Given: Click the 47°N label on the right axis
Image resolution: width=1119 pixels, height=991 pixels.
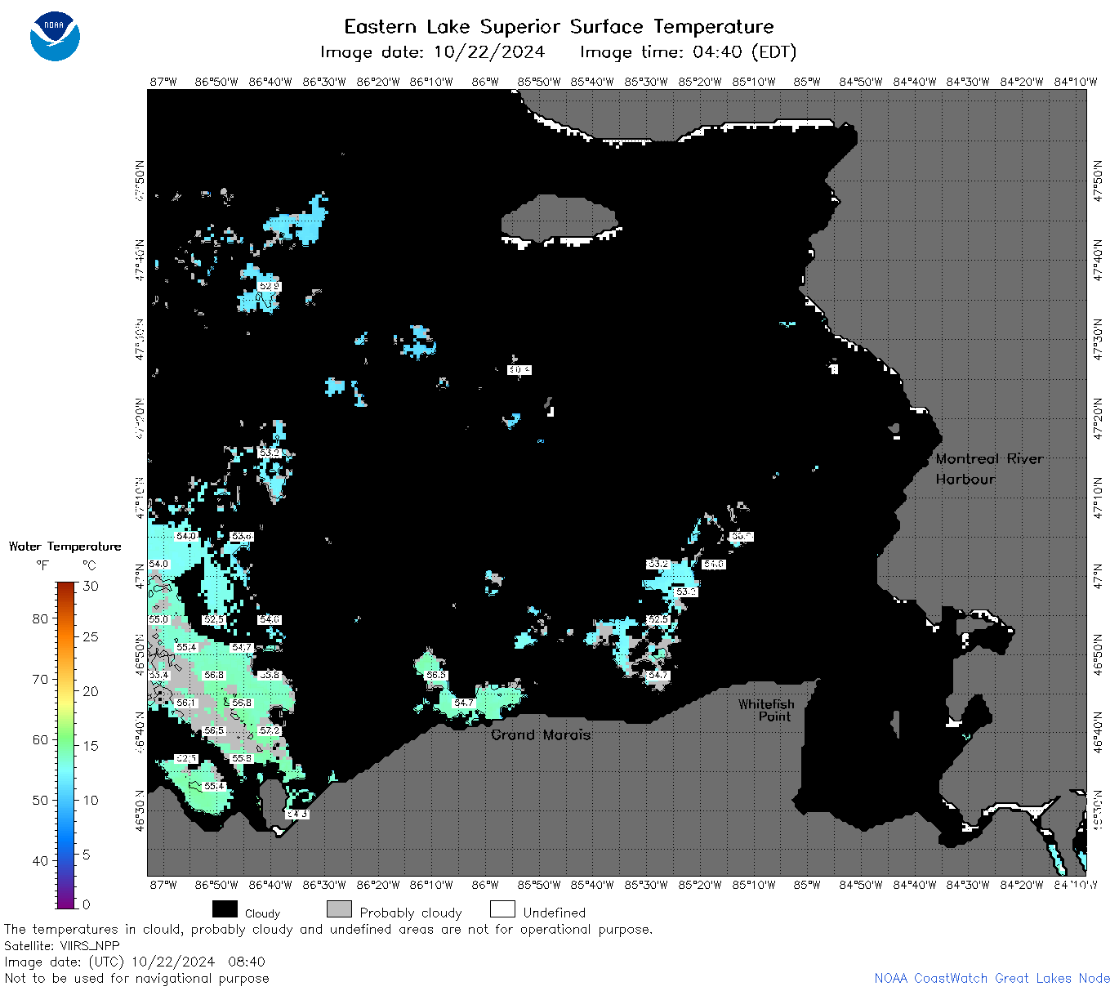Looking at the screenshot, I should [x=1098, y=577].
